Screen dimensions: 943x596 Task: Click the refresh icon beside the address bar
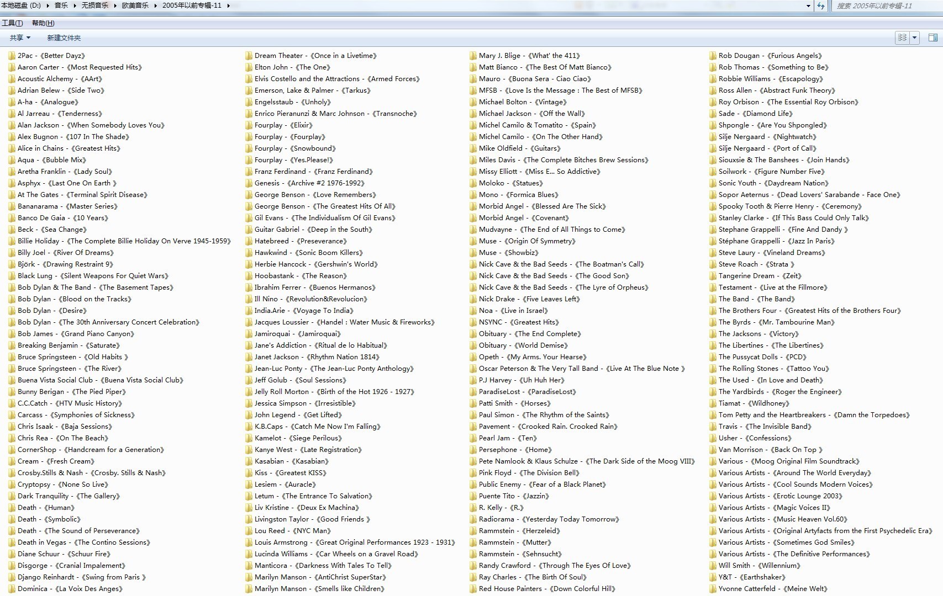(x=821, y=6)
